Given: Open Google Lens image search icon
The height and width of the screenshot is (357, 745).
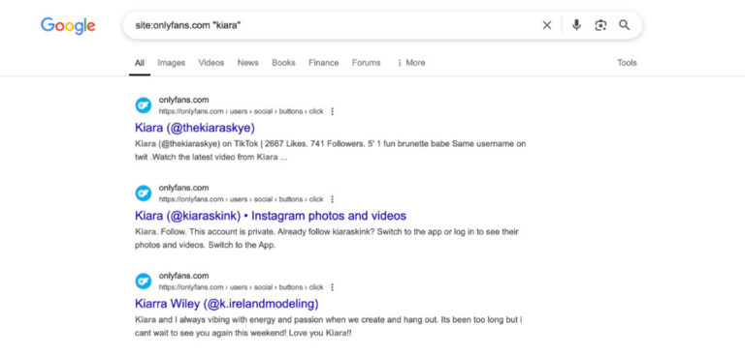Looking at the screenshot, I should click(600, 25).
